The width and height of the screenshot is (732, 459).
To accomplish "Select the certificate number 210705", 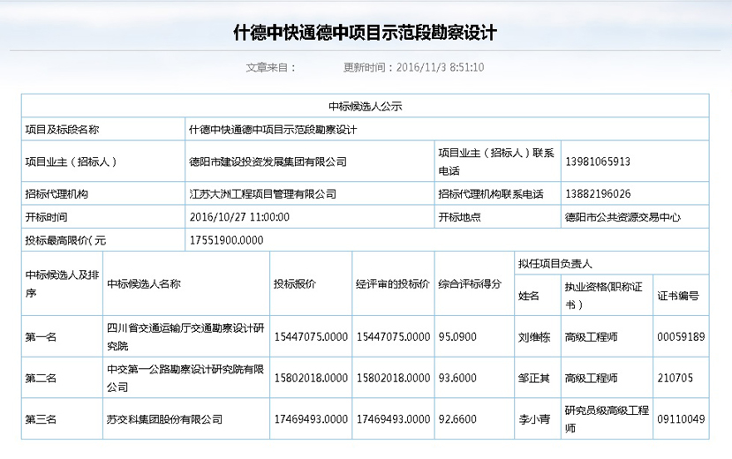I will (x=675, y=378).
